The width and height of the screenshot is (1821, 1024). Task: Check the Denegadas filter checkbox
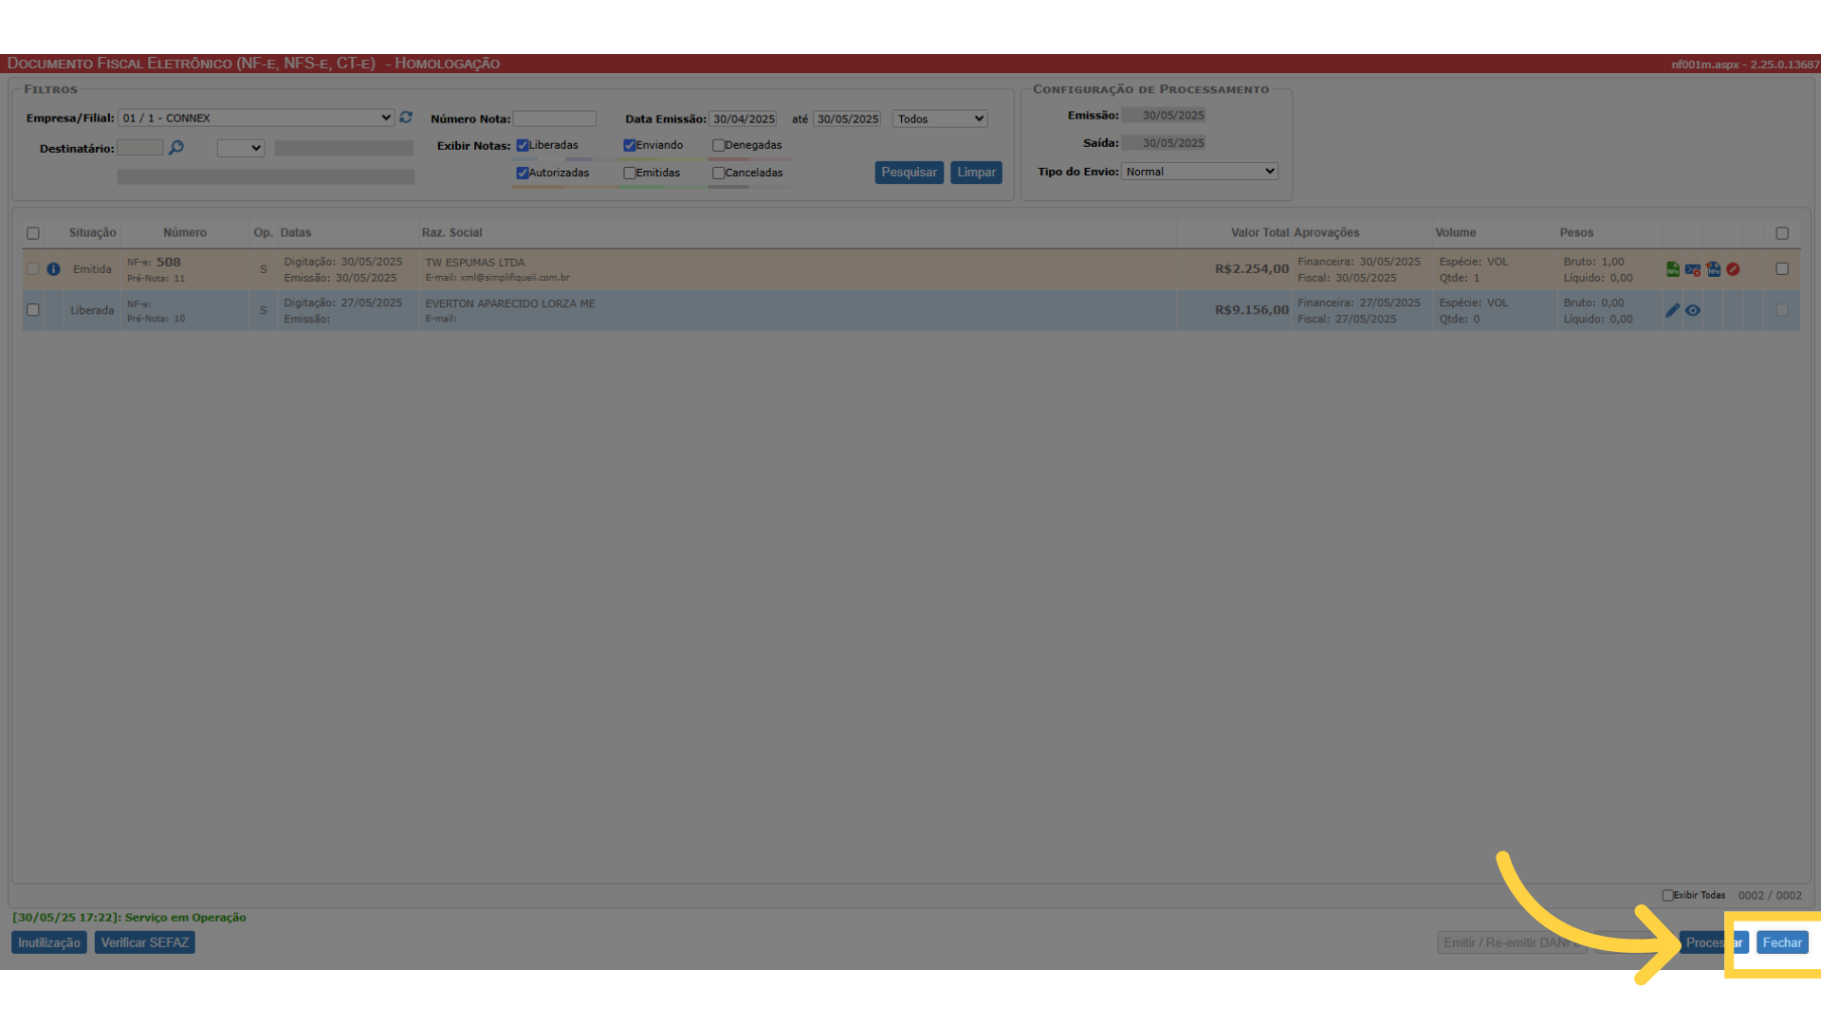coord(719,145)
